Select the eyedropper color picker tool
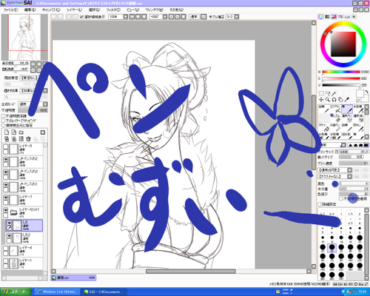The height and width of the screenshot is (296, 370). (x=346, y=100)
